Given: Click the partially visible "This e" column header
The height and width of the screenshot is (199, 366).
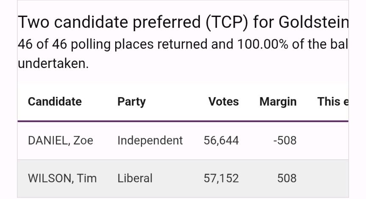Looking at the screenshot, I should (333, 101).
